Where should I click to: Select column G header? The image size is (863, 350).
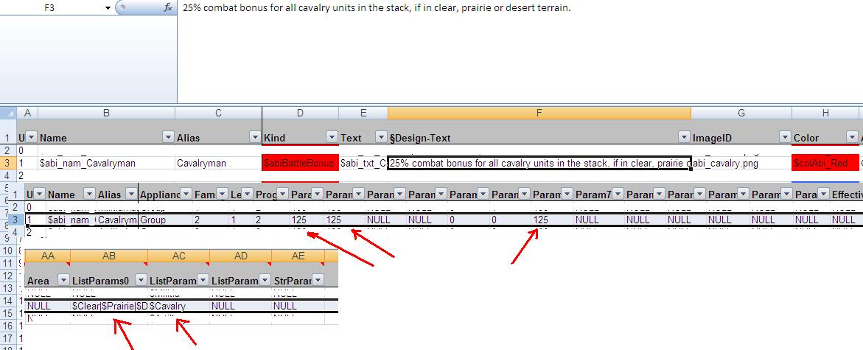pos(741,113)
